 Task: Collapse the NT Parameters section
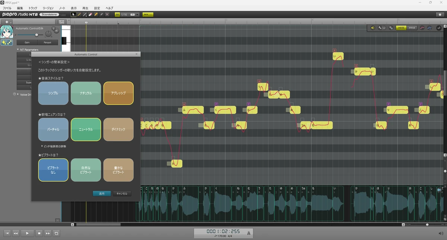coord(18,49)
